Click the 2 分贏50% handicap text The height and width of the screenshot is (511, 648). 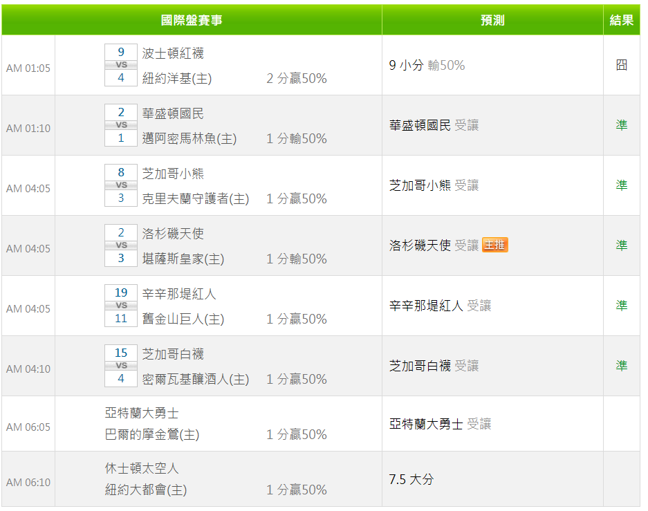pyautogui.click(x=296, y=78)
